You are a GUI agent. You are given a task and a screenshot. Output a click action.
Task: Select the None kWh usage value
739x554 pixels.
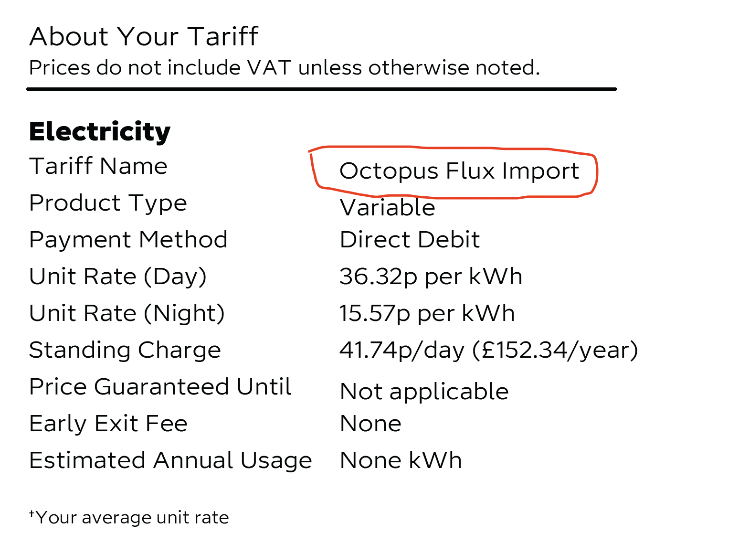pyautogui.click(x=401, y=460)
